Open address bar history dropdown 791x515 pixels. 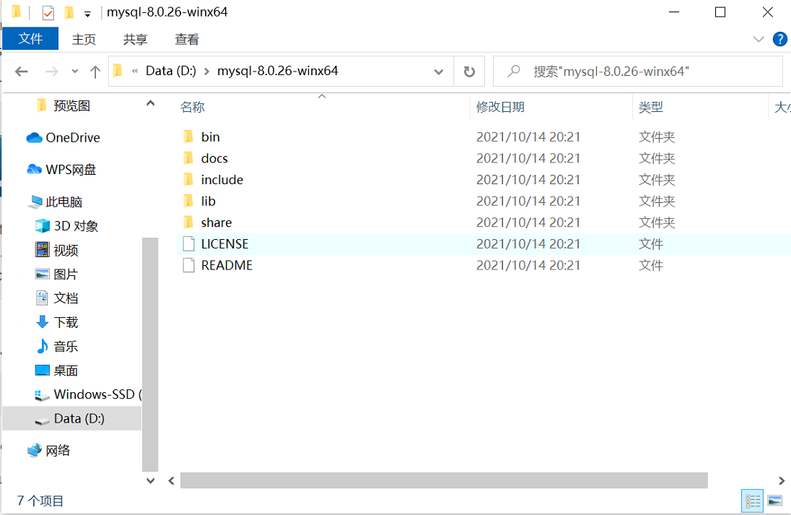439,72
